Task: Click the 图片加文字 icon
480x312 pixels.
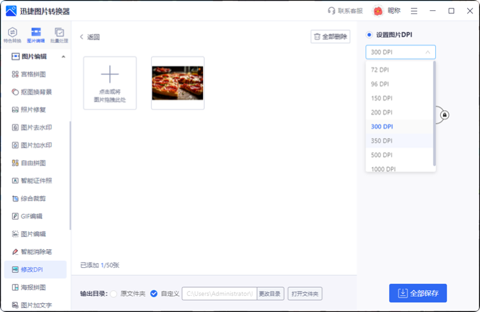Action: coord(15,305)
